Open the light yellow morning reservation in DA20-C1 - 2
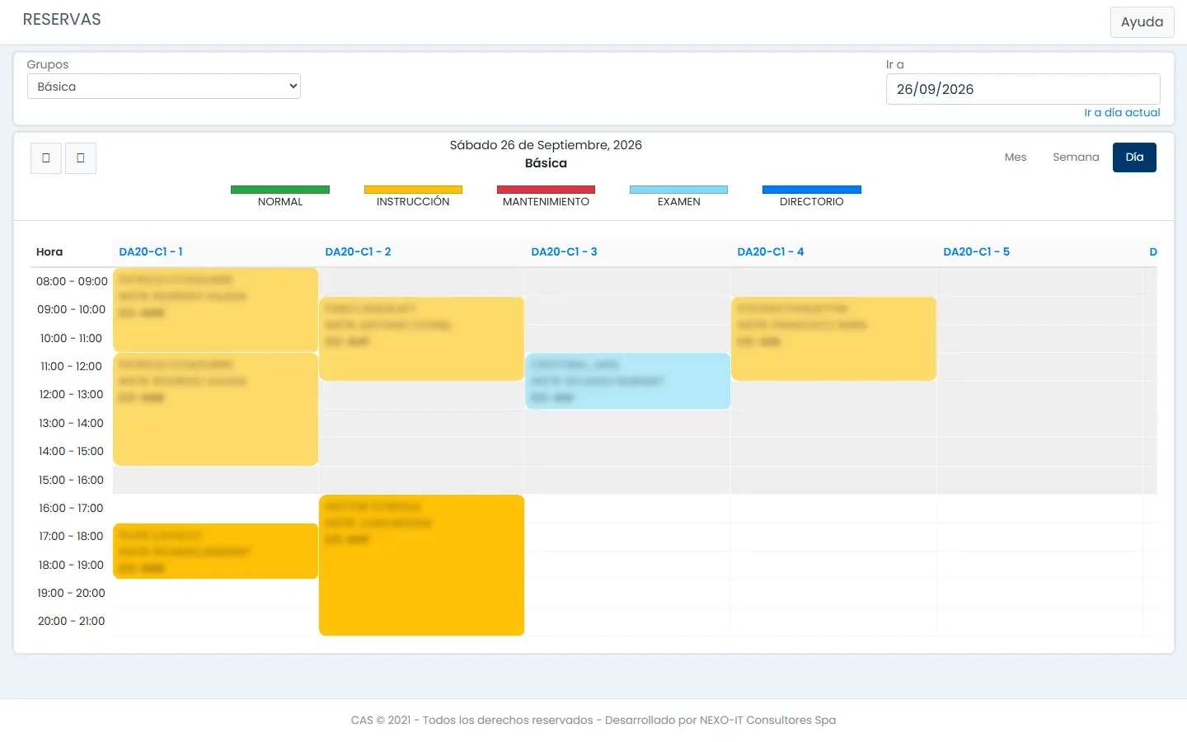Viewport: 1187px width, 742px height. coord(421,339)
